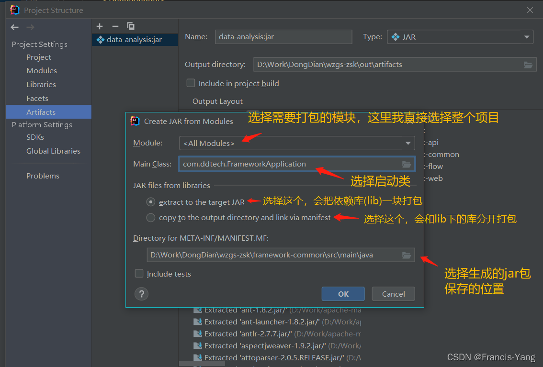543x367 pixels.
Task: Open Facets settings section
Action: pyautogui.click(x=37, y=98)
